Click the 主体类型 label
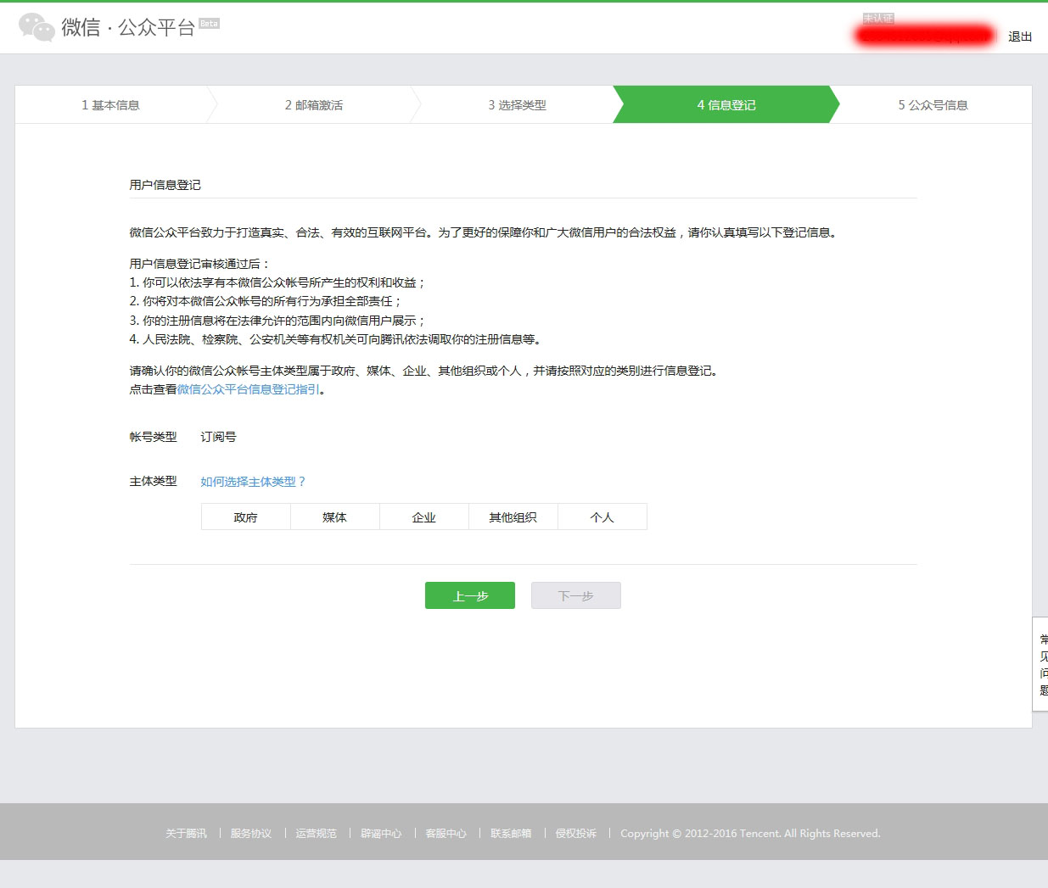The height and width of the screenshot is (888, 1048). [x=153, y=481]
